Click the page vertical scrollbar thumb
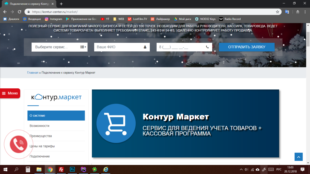The width and height of the screenshot is (310, 174). tap(308, 39)
